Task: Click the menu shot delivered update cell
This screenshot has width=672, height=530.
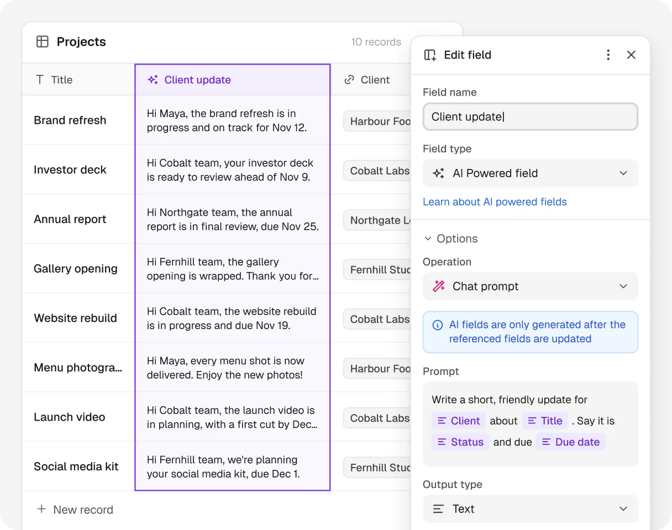Action: pyautogui.click(x=233, y=367)
